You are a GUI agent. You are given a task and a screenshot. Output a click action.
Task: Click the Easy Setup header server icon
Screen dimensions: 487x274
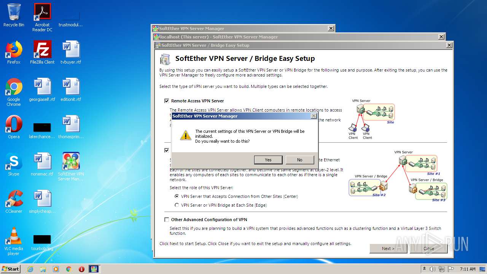coord(166,59)
